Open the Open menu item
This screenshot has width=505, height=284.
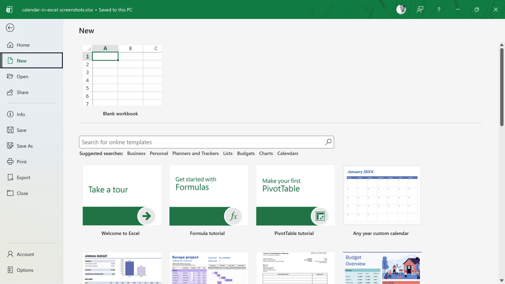pos(32,76)
